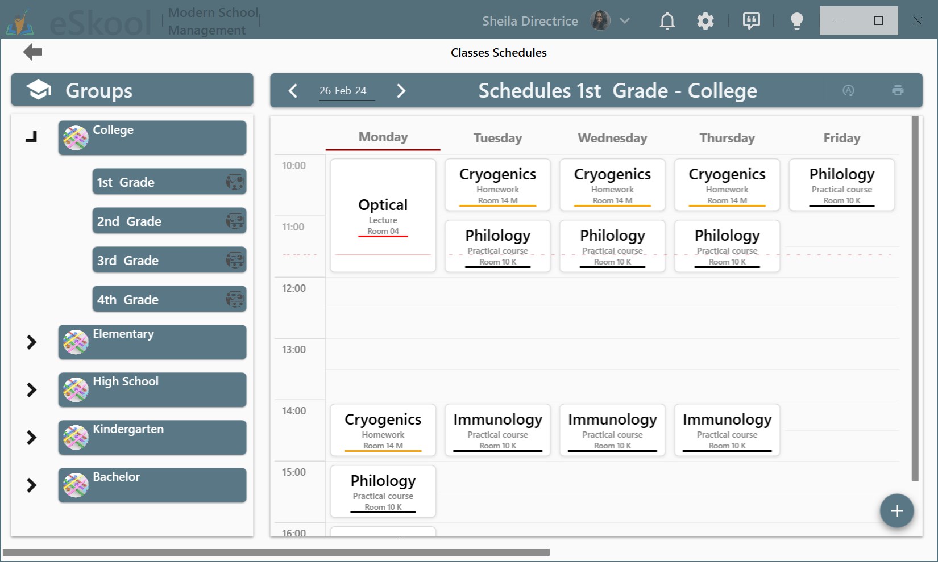Click the printer icon to print the schedule
Viewport: 938px width, 562px height.
click(898, 90)
